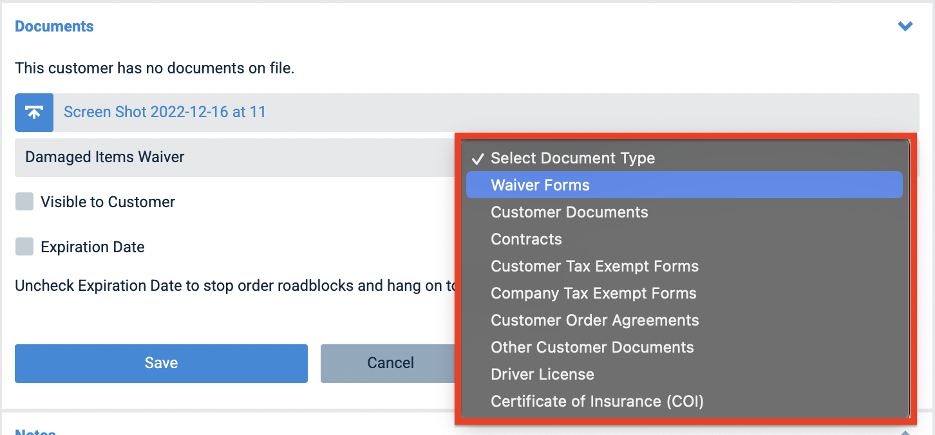935x435 pixels.
Task: Open the Documents section heading
Action: [54, 26]
